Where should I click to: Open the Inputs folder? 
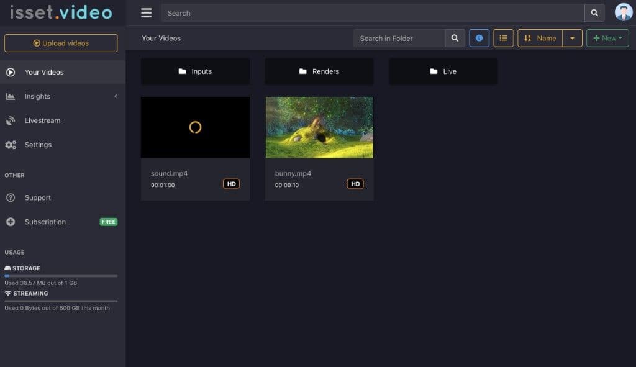tap(195, 71)
